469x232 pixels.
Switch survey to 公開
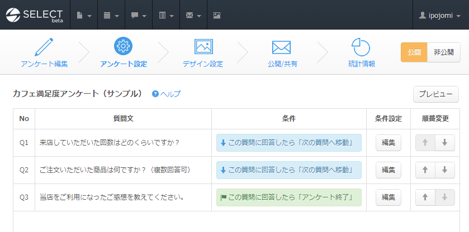pyautogui.click(x=414, y=52)
